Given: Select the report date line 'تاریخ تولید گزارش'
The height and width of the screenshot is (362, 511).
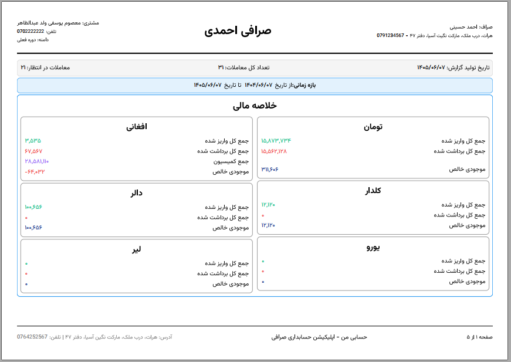Looking at the screenshot, I should pyautogui.click(x=454, y=67).
